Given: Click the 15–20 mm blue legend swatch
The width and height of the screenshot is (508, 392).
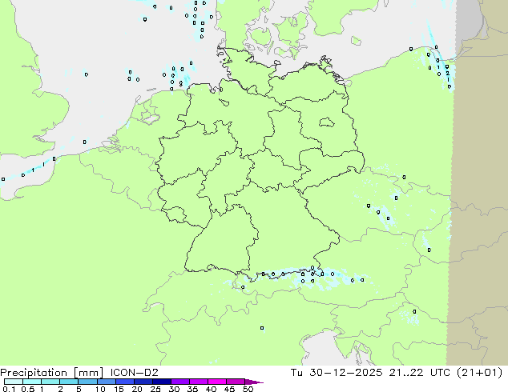Looking at the screenshot, I should coord(124,382).
